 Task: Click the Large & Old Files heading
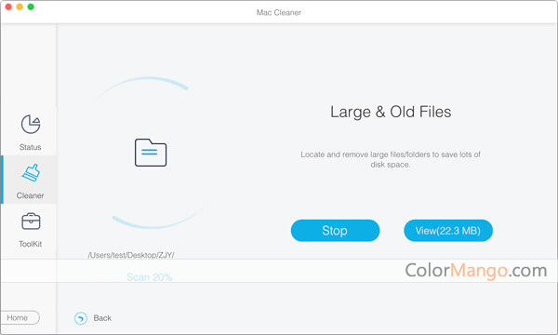point(391,112)
